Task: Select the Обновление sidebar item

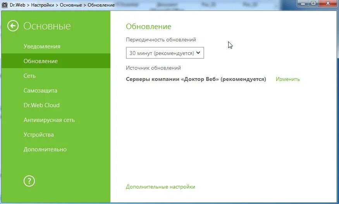Action: tap(56, 61)
